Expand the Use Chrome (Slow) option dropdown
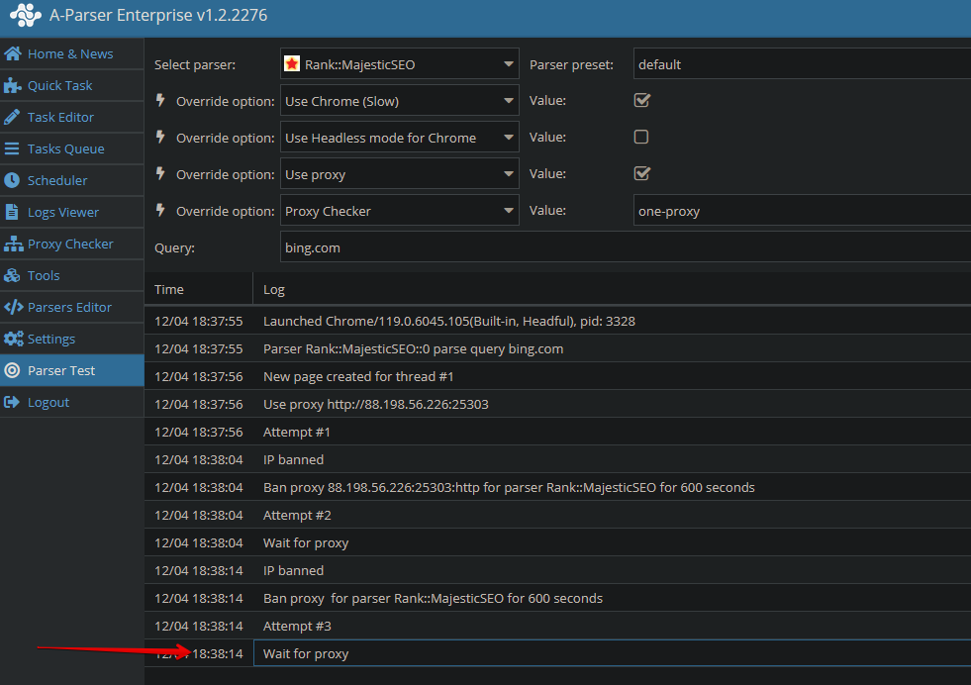This screenshot has height=685, width=971. point(399,101)
